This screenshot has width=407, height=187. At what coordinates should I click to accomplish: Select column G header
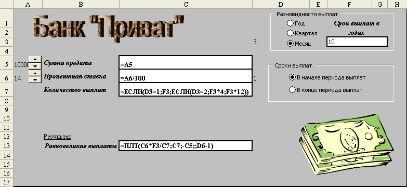tap(380, 4)
